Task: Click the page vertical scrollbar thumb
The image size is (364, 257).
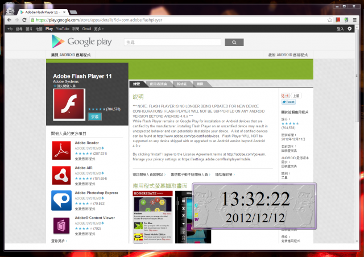Action: [357, 74]
